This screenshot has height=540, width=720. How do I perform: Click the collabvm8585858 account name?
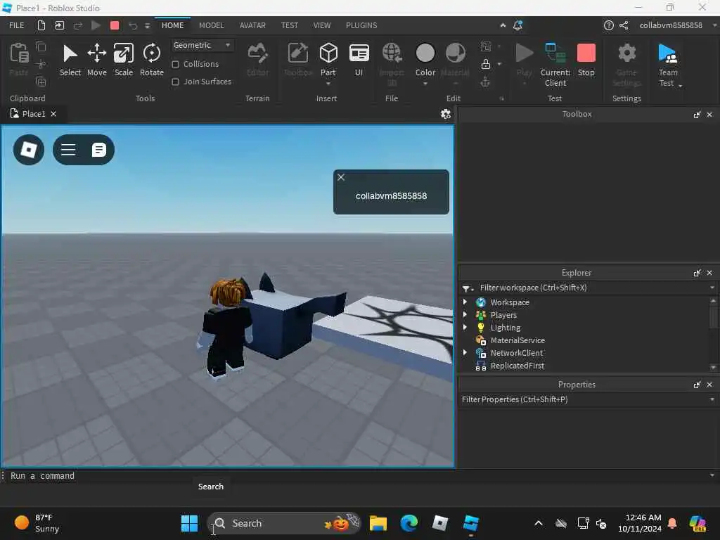coord(671,25)
